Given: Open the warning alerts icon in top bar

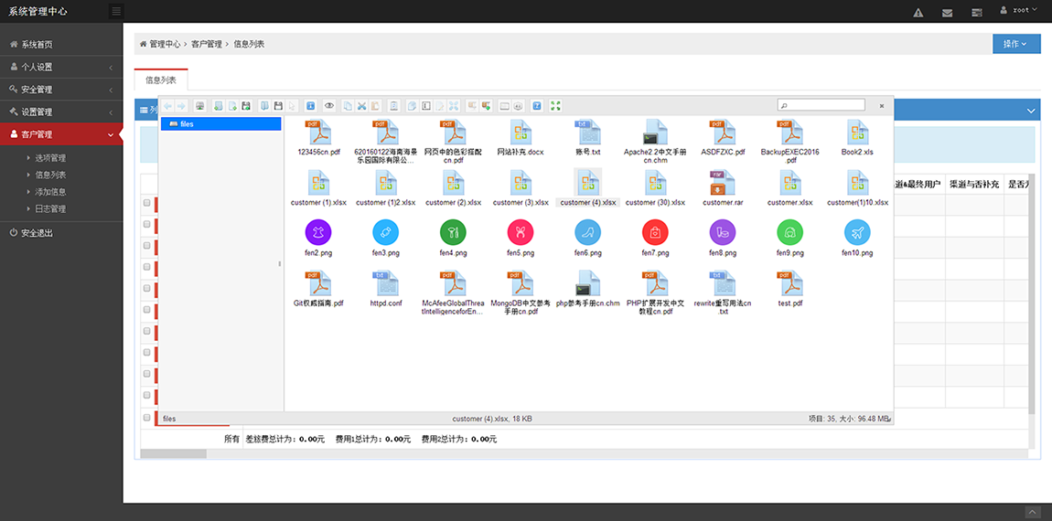Looking at the screenshot, I should coord(918,12).
